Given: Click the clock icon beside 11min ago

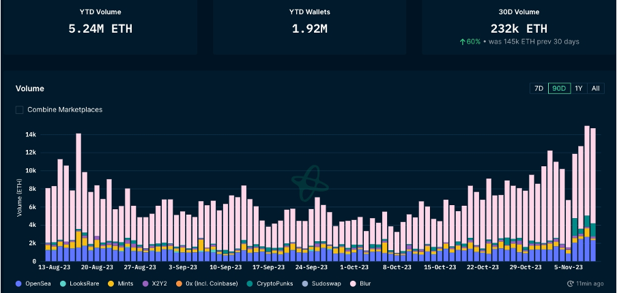Looking at the screenshot, I should [x=570, y=283].
